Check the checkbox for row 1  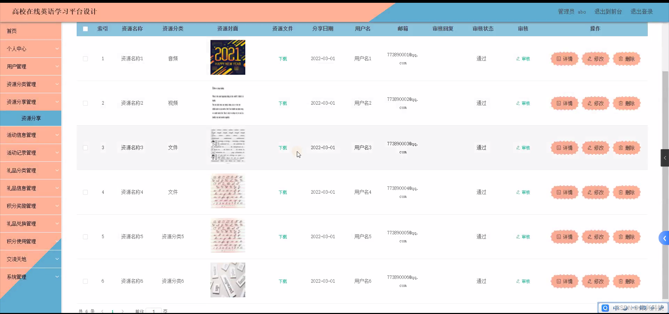tap(85, 59)
